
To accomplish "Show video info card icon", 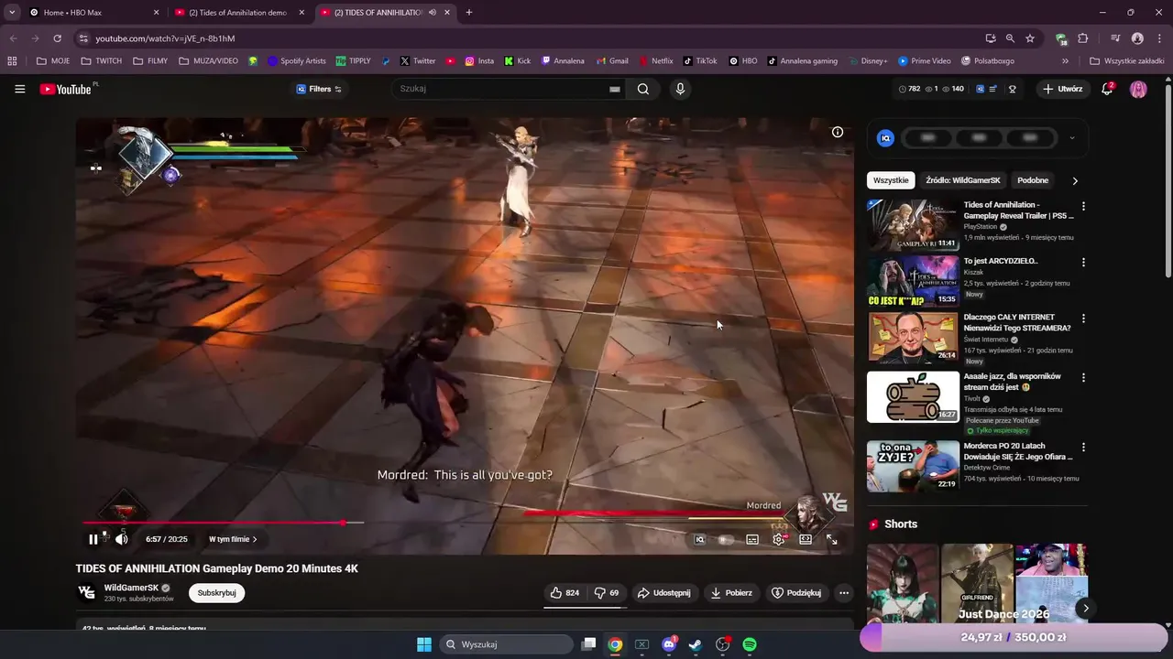I will [x=838, y=132].
